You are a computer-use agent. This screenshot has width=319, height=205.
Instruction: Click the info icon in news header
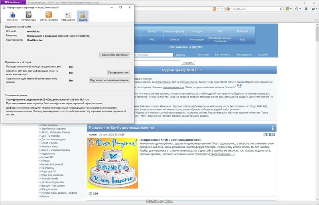(273, 128)
